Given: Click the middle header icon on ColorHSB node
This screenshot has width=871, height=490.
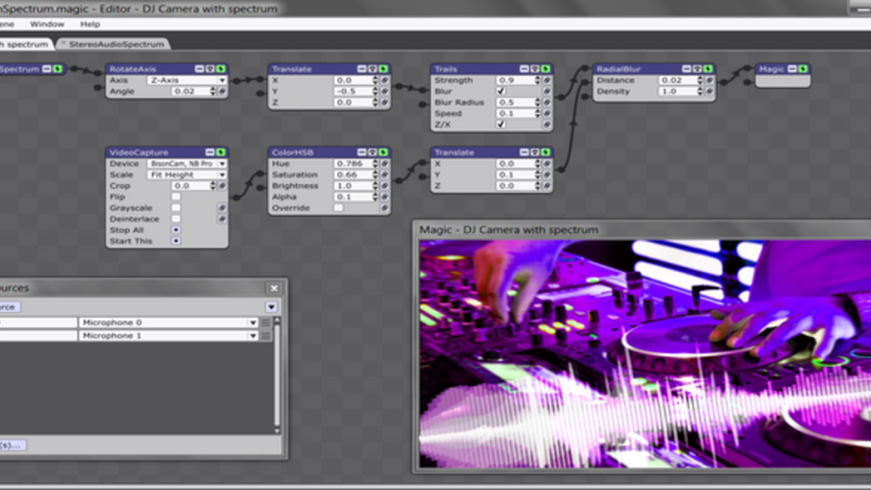Looking at the screenshot, I should [373, 152].
